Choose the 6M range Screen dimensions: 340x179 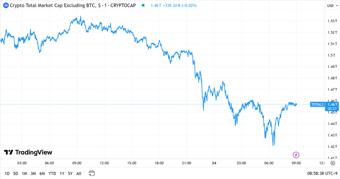click(42, 173)
